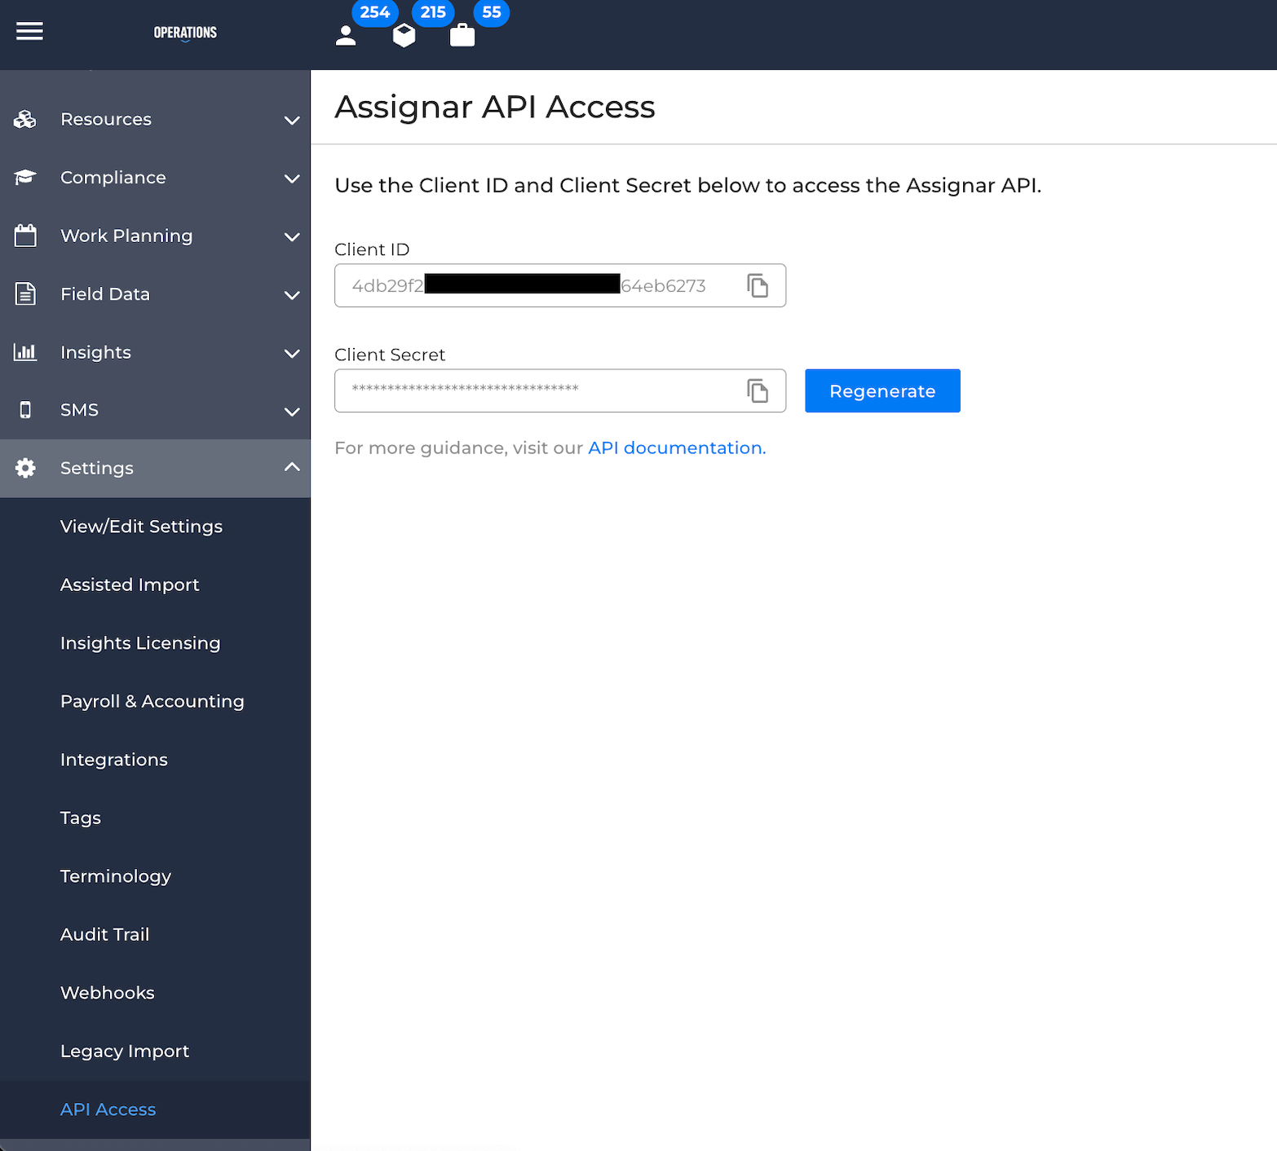This screenshot has height=1151, width=1277.
Task: Go to Legacy Import
Action: 125,1051
